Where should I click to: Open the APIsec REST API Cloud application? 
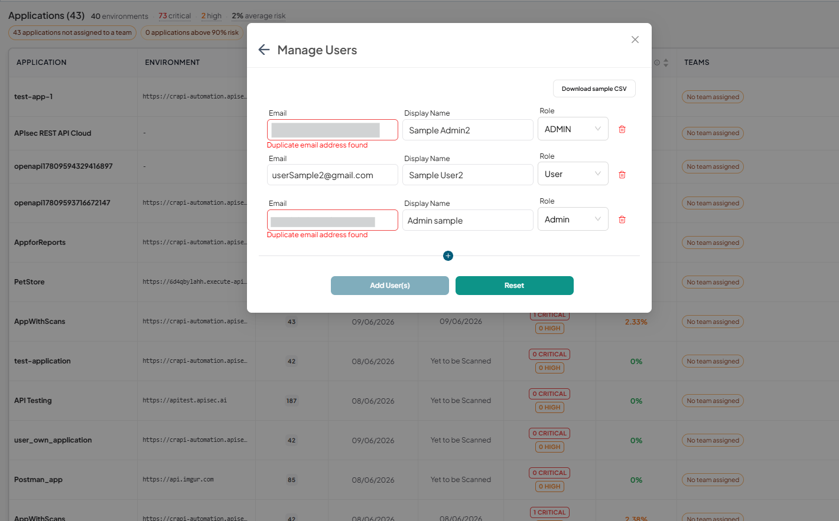[53, 133]
